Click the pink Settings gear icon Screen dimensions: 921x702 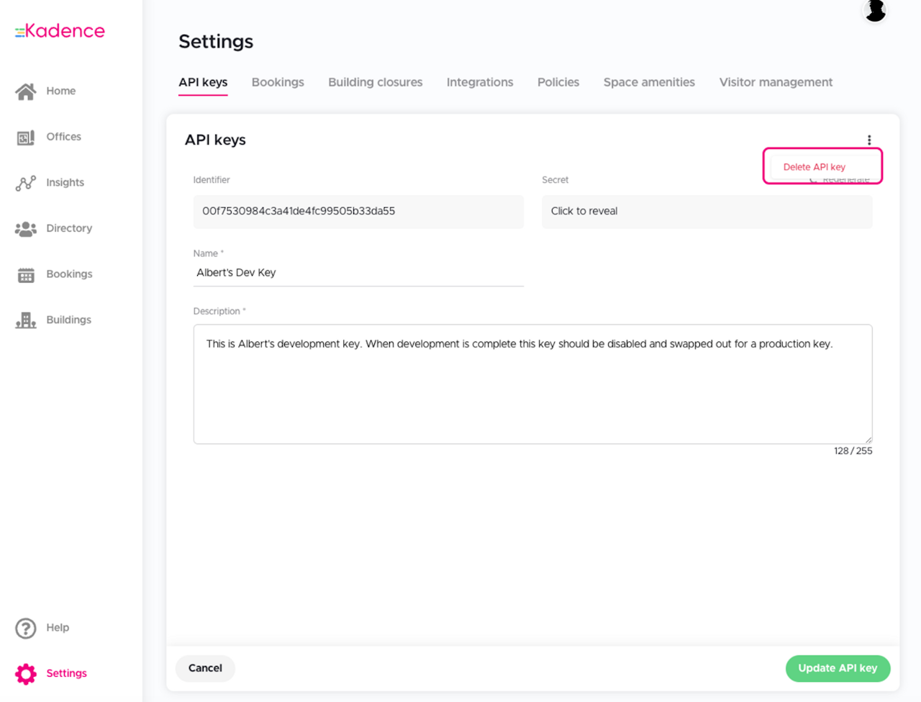coord(26,674)
